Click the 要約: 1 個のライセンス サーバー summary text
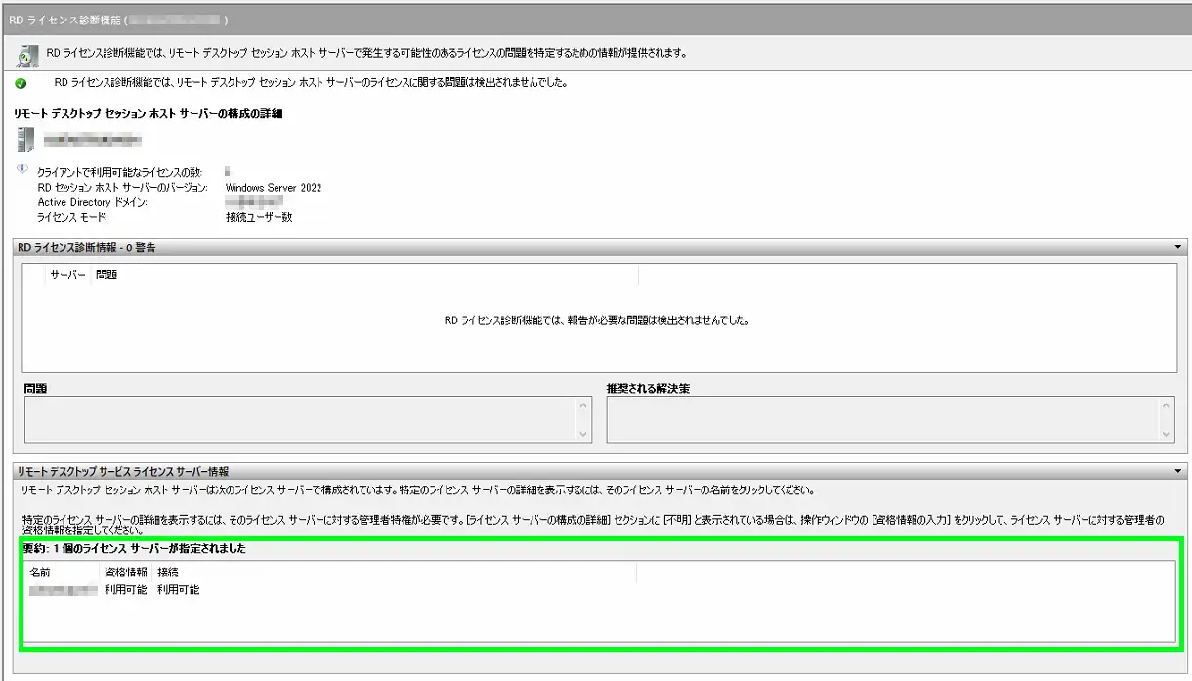1192x681 pixels. click(x=135, y=549)
